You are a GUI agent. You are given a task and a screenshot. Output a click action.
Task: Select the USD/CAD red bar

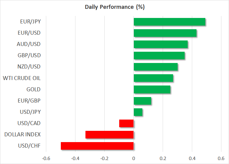tap(127, 123)
